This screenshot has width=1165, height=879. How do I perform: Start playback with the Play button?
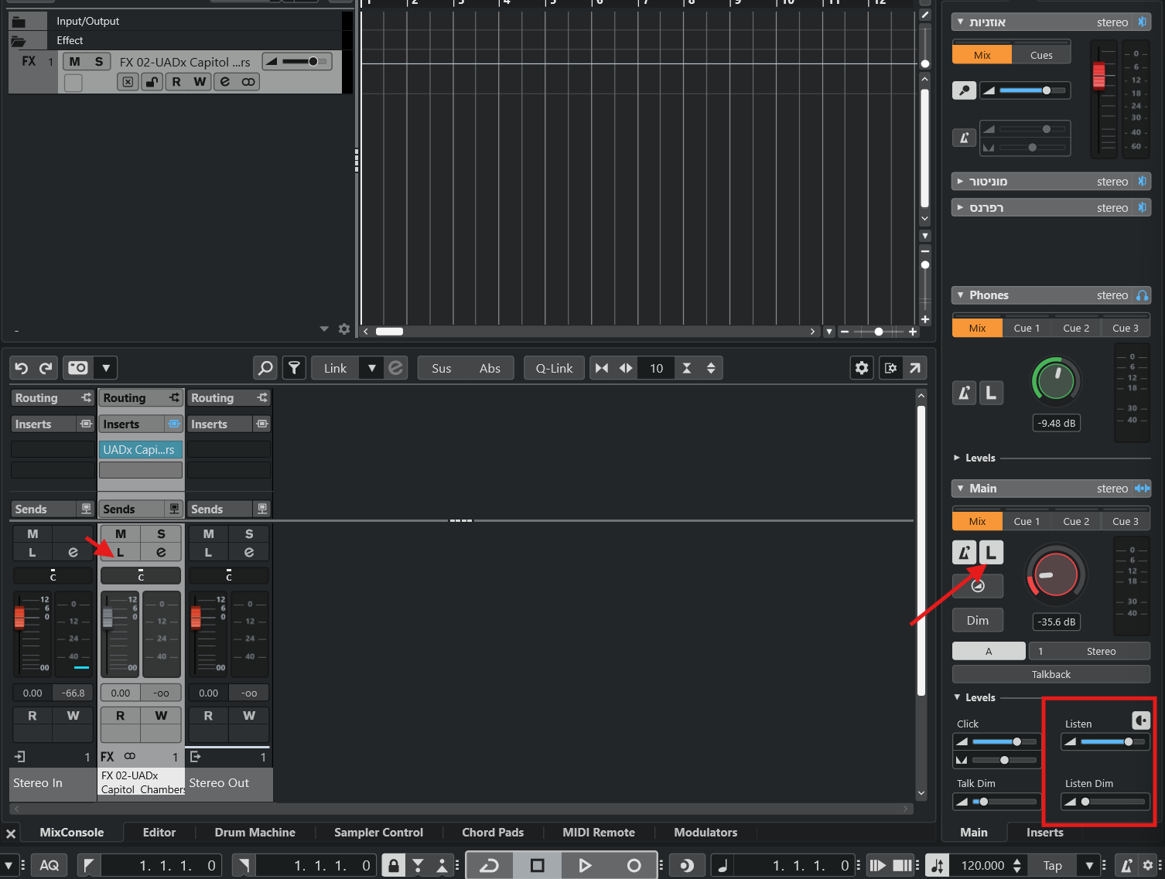[x=585, y=865]
